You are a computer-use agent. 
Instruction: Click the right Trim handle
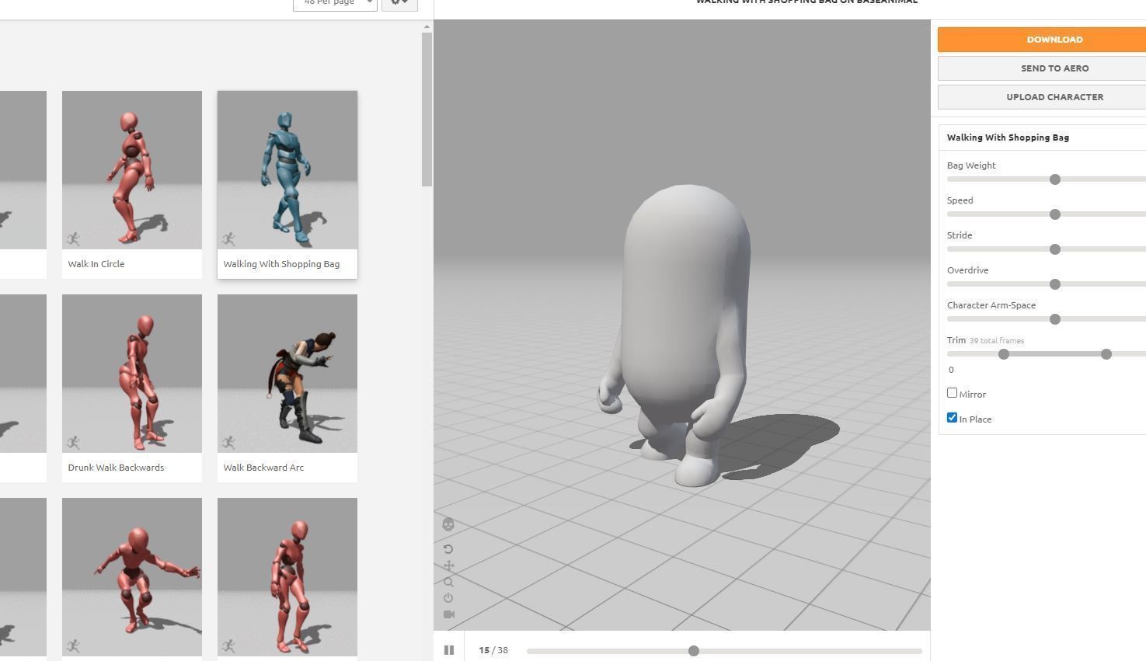[x=1106, y=354]
